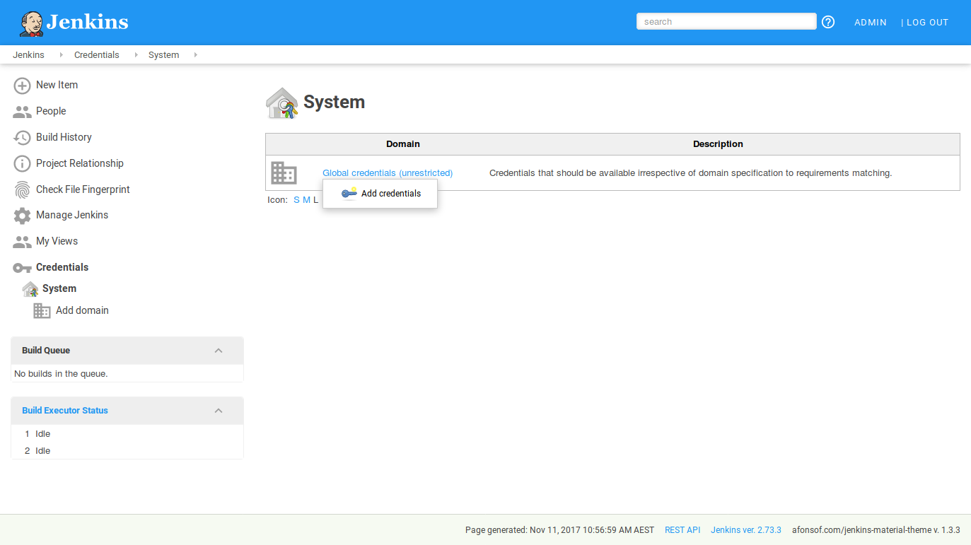
Task: Click the Check File Fingerprint icon
Action: 22,189
